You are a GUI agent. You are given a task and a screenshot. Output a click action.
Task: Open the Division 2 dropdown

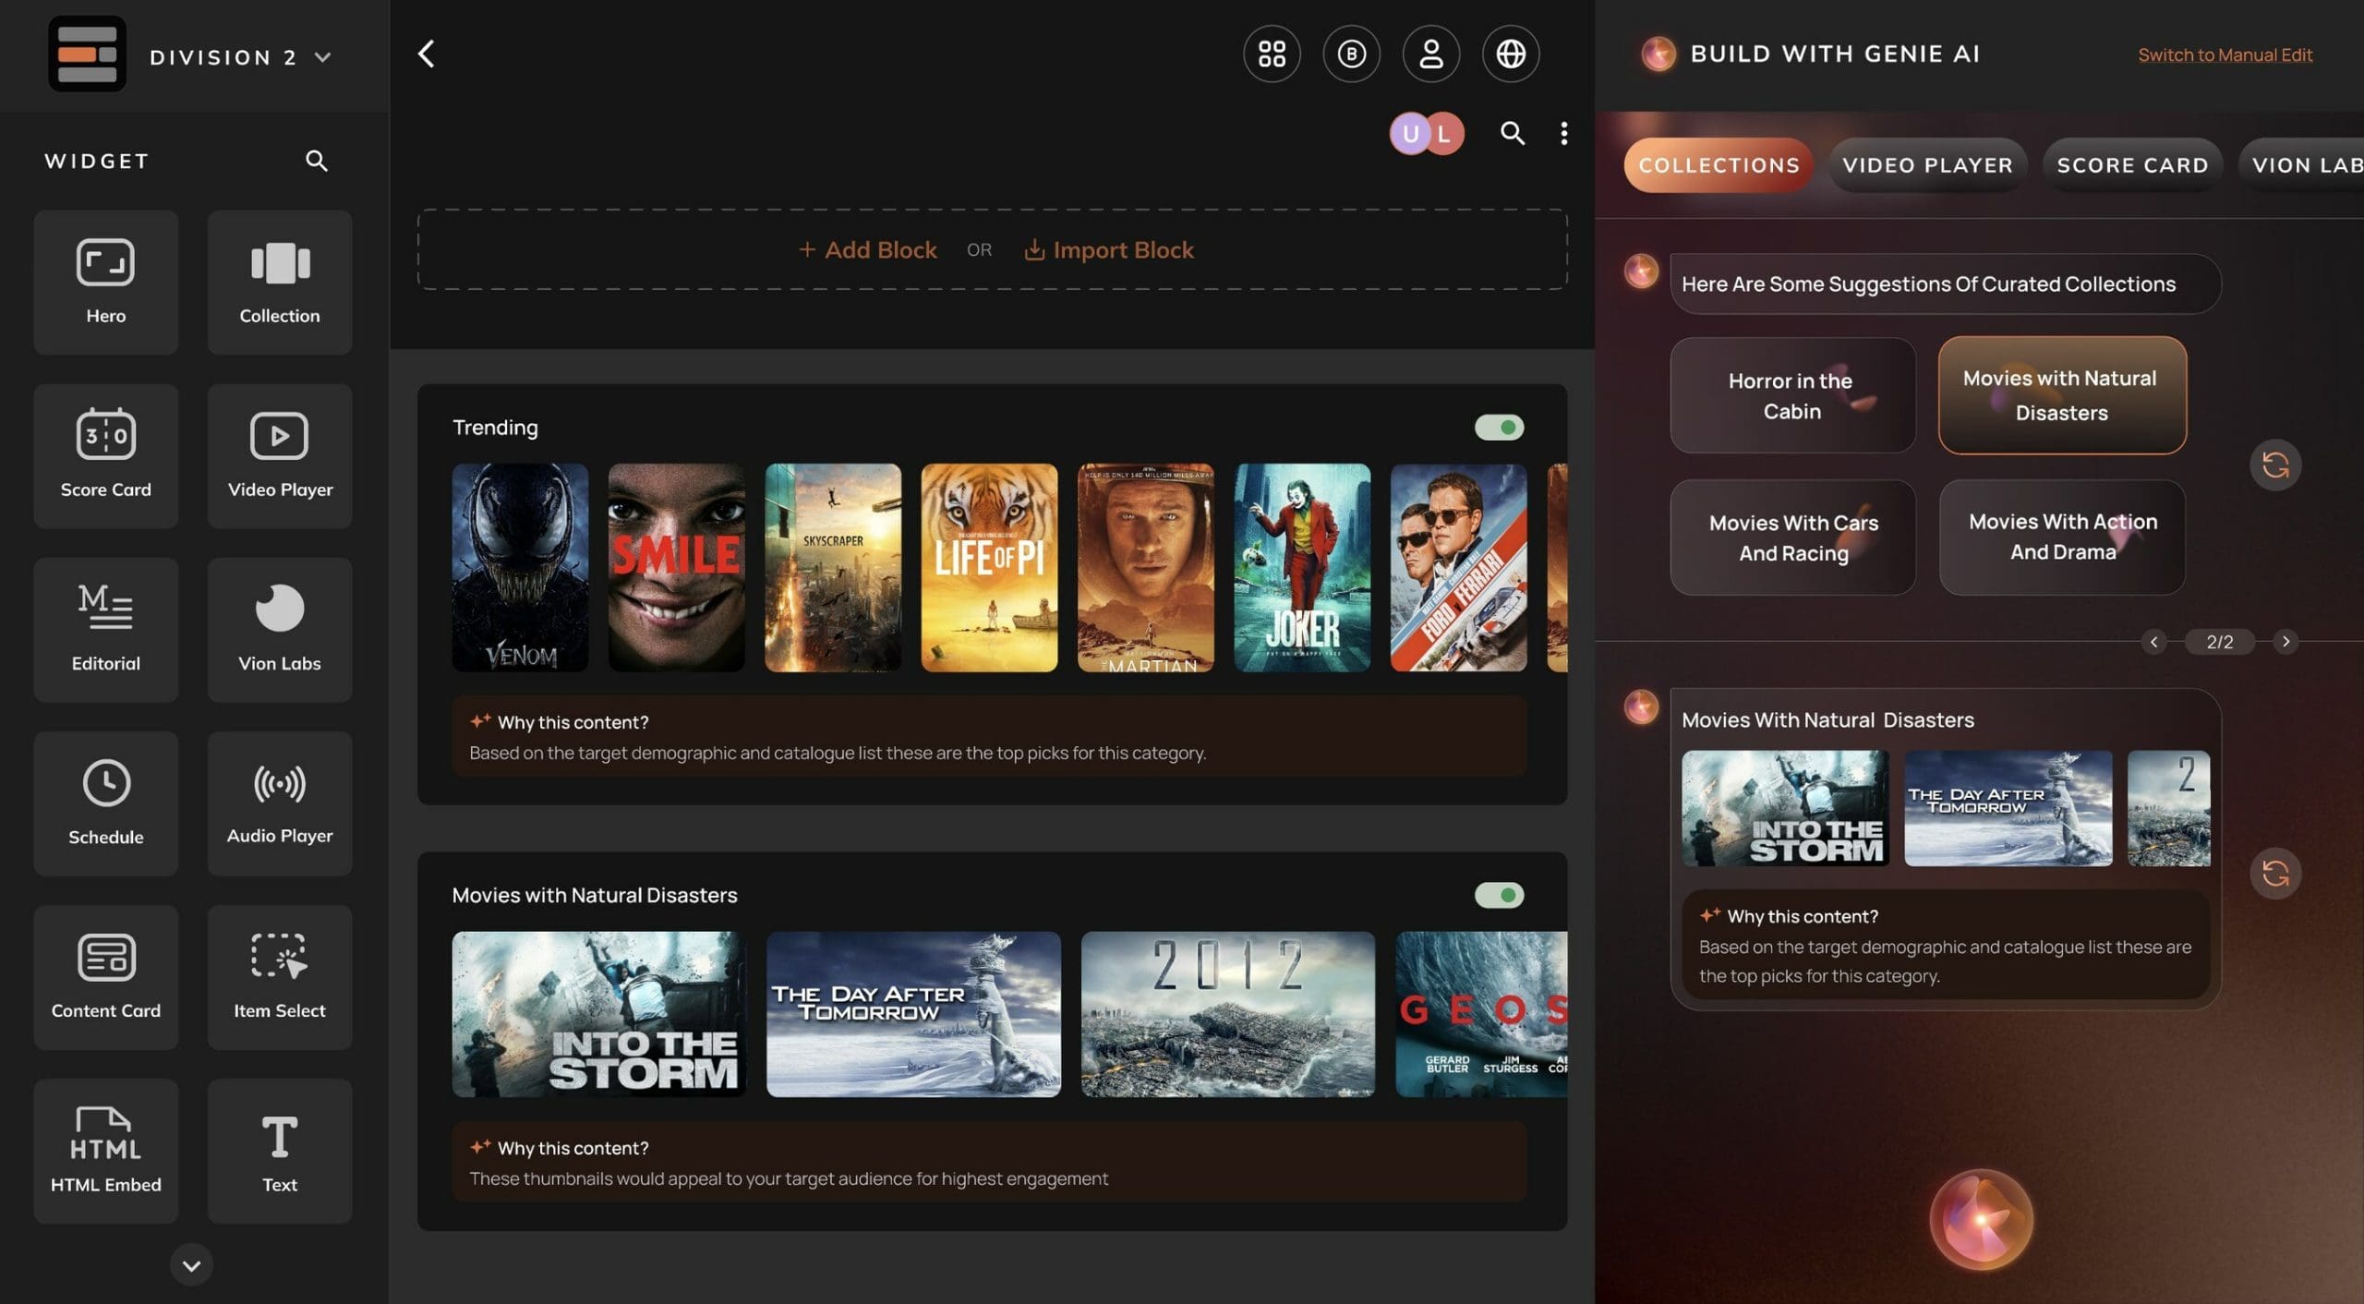(x=321, y=56)
